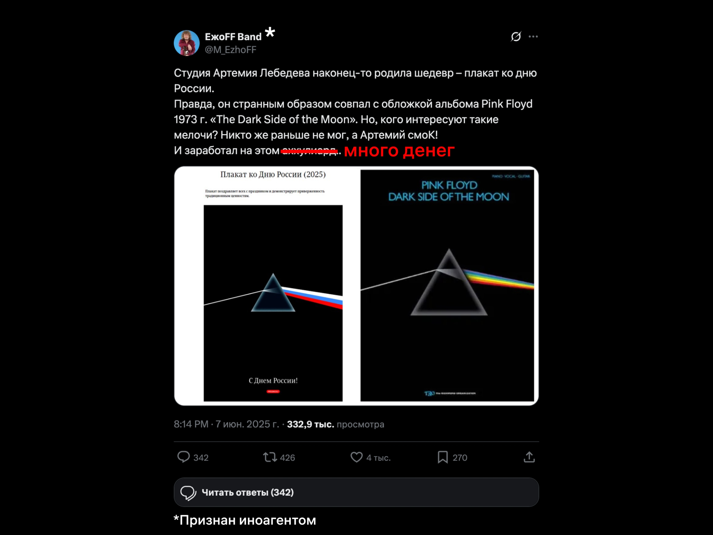Like the tweet with the heart icon
Screen dimensions: 713x535
[356, 457]
